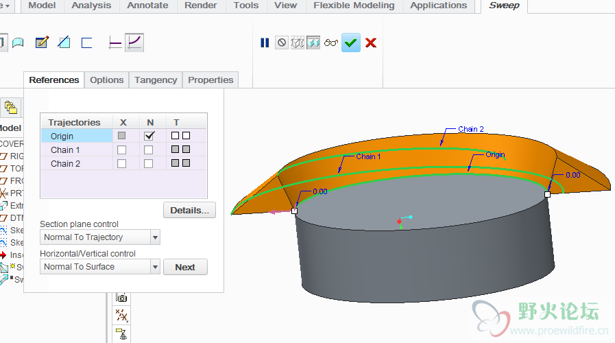Toggle the thin feature icon

tap(86, 43)
